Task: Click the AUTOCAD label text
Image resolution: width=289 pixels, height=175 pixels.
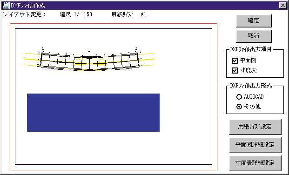Action: pyautogui.click(x=254, y=97)
